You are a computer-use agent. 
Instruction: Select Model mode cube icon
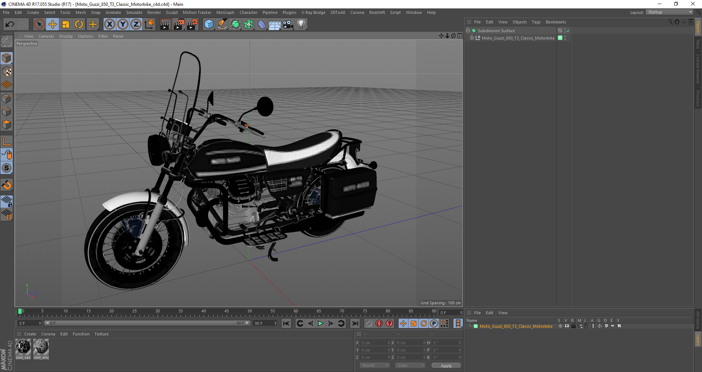[x=7, y=58]
